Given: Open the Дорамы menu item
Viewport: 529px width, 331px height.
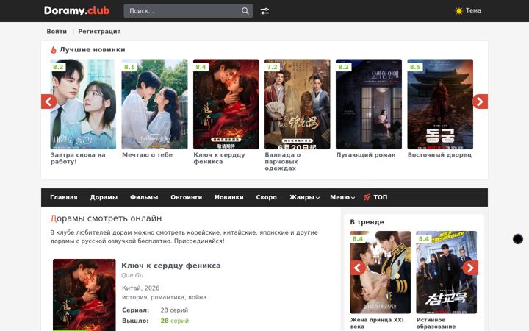Looking at the screenshot, I should click(x=104, y=197).
